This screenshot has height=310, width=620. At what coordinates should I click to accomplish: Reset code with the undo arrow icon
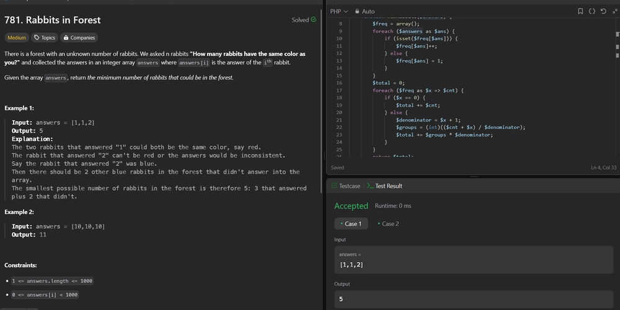[603, 11]
